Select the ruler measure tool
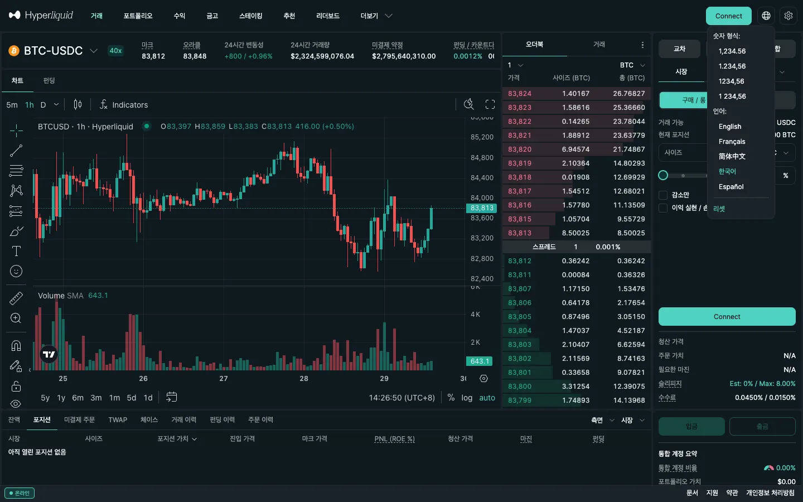The width and height of the screenshot is (803, 502). tap(16, 298)
